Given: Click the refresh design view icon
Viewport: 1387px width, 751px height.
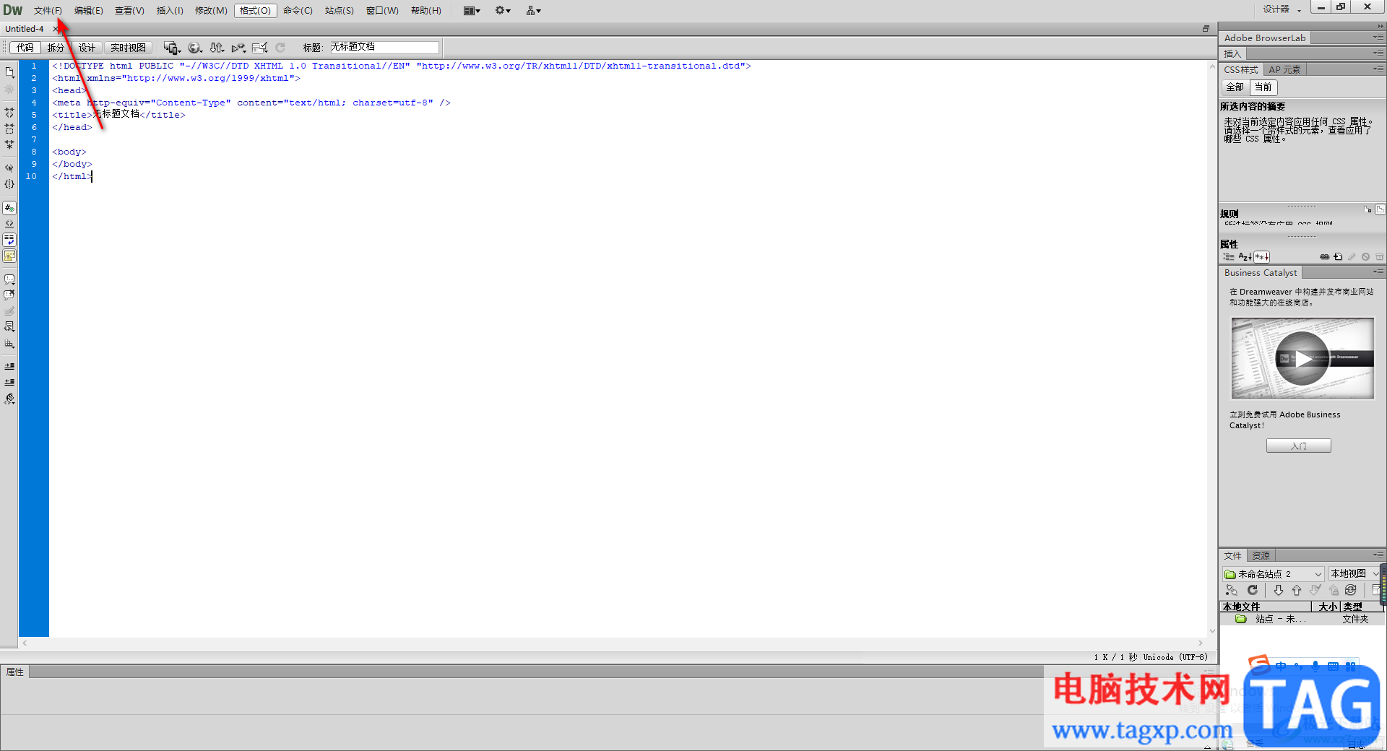Looking at the screenshot, I should [x=280, y=48].
